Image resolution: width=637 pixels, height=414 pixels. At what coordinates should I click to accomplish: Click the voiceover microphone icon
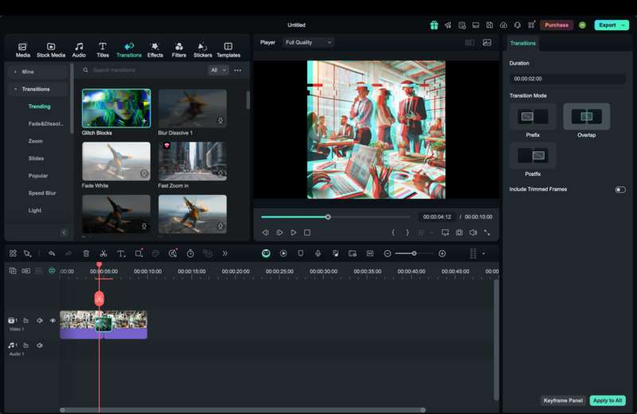coord(318,253)
